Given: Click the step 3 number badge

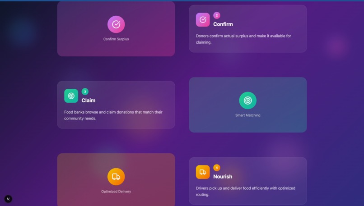Looking at the screenshot, I should click(x=85, y=92).
